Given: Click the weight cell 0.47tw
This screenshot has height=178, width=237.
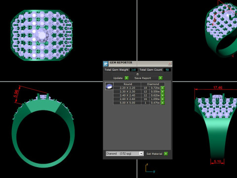Looking at the screenshot, I should 155,103.
